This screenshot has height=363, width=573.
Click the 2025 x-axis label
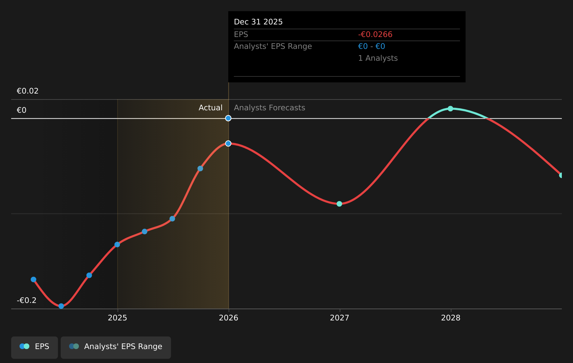tap(118, 318)
